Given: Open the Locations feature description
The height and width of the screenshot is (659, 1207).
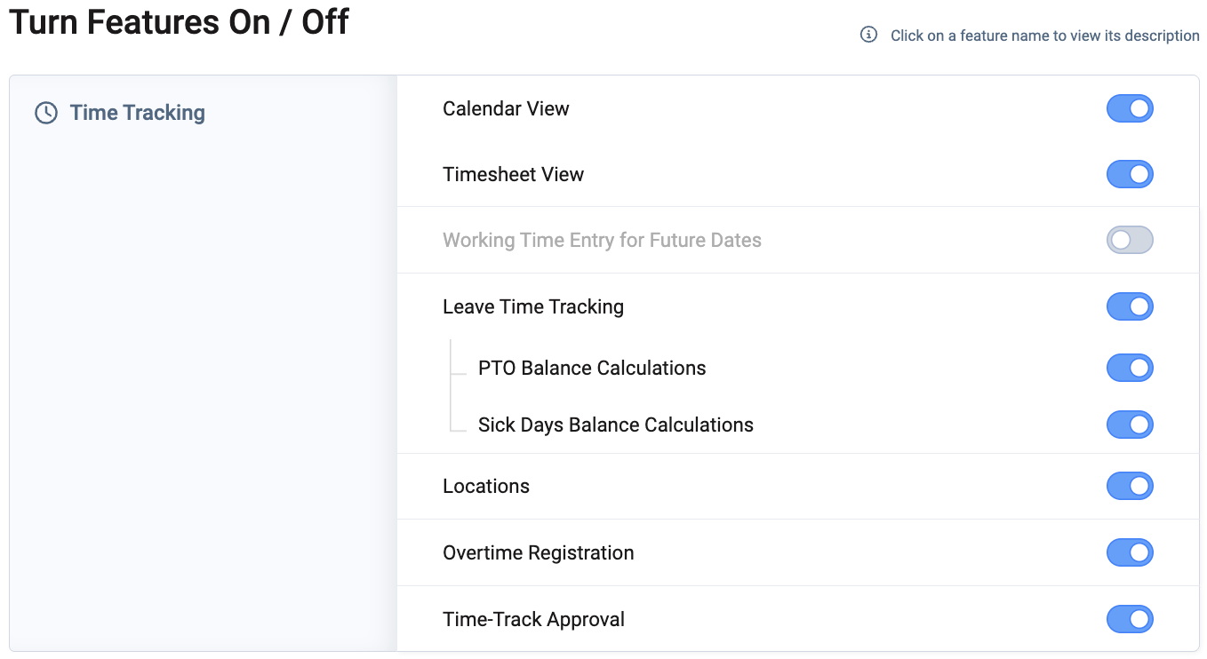Looking at the screenshot, I should [x=485, y=486].
